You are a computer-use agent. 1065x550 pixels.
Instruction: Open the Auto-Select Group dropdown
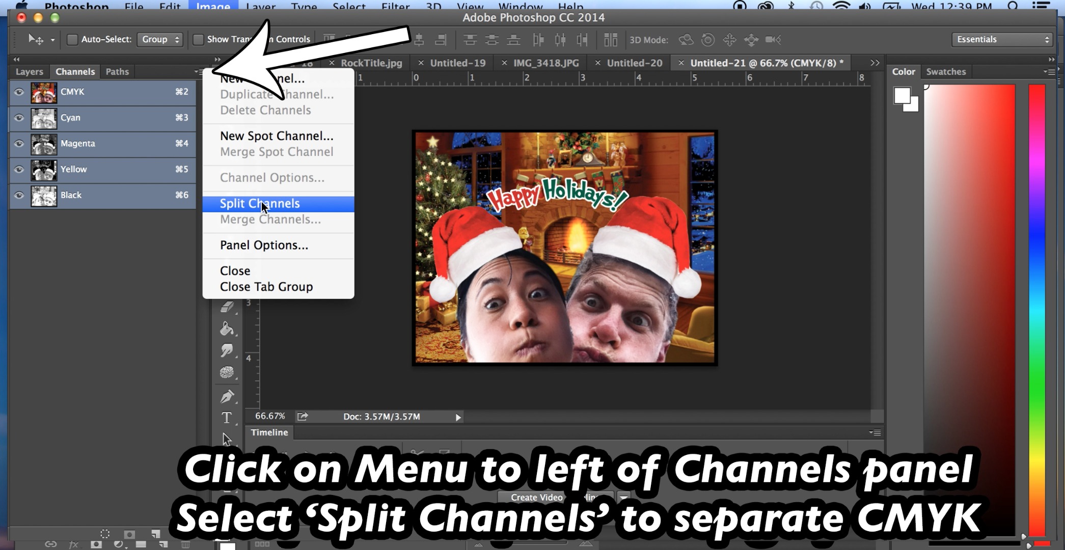(160, 39)
